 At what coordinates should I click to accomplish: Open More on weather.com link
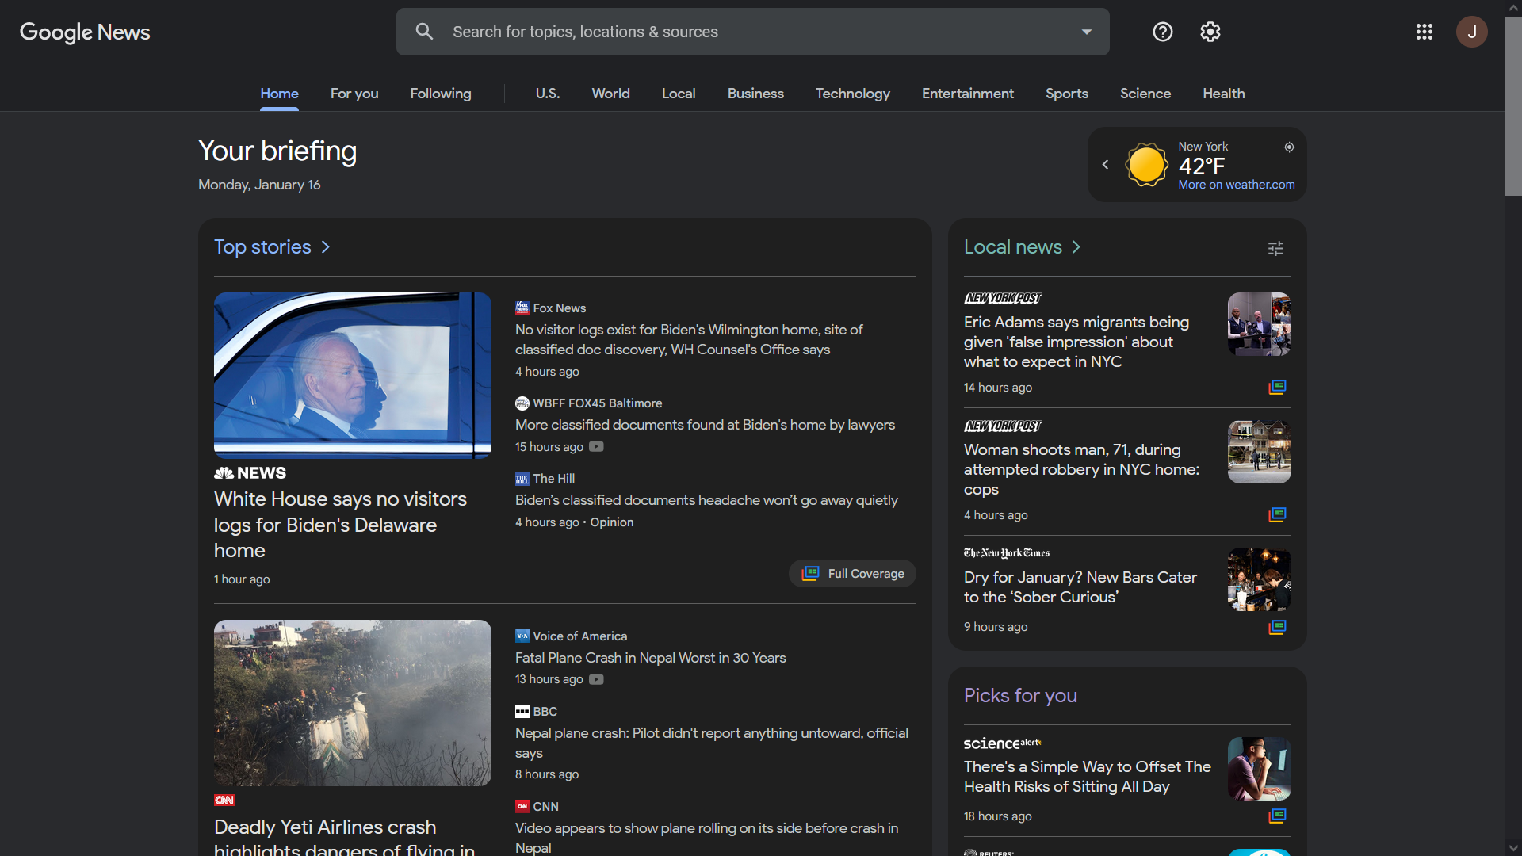[1237, 185]
